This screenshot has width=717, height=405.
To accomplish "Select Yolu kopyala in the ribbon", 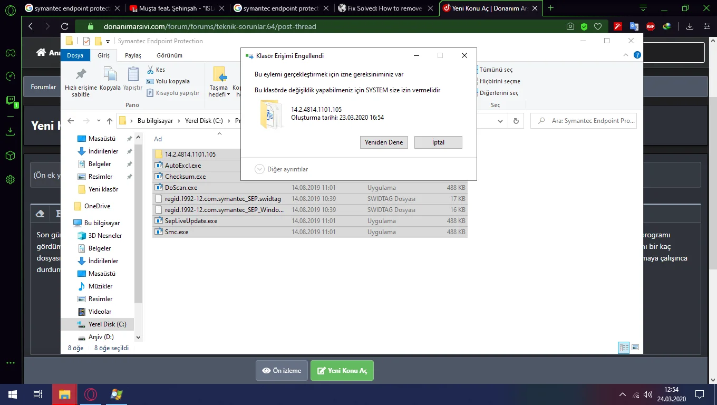I will pos(168,81).
